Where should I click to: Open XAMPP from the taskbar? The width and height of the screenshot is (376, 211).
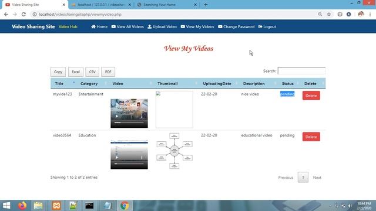56,206
